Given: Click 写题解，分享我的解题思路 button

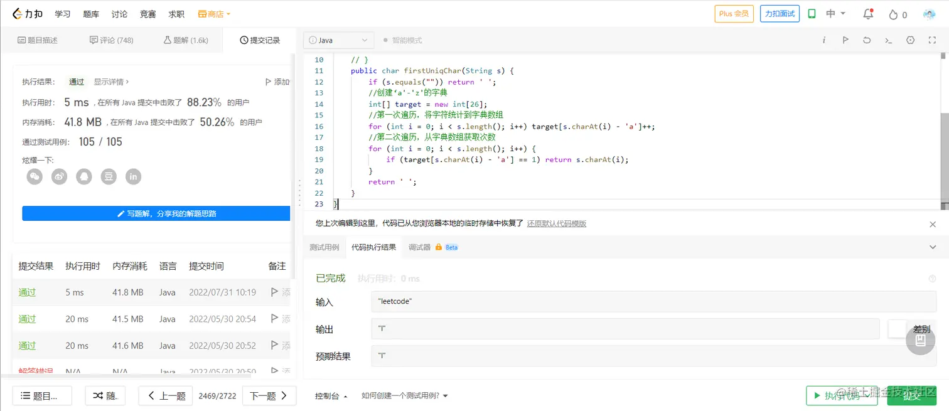Looking at the screenshot, I should [156, 213].
